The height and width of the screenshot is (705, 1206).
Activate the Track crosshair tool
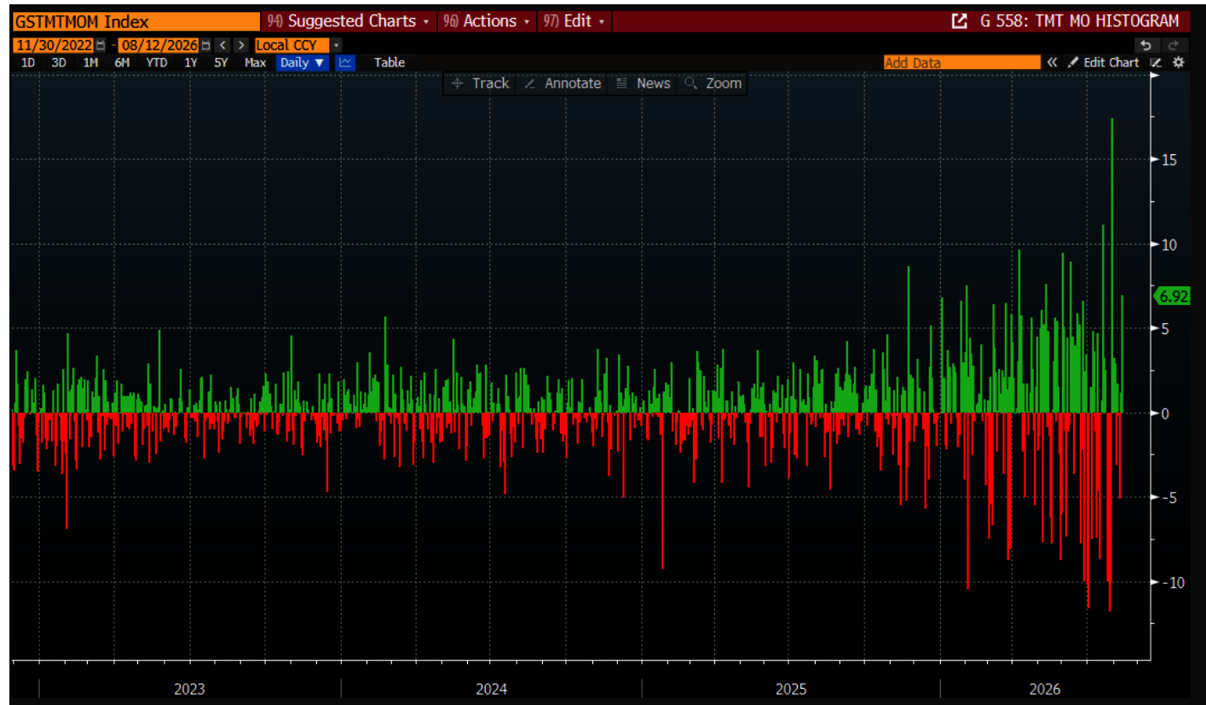point(480,84)
